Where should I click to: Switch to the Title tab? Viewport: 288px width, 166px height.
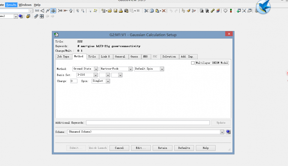pyautogui.click(x=92, y=57)
